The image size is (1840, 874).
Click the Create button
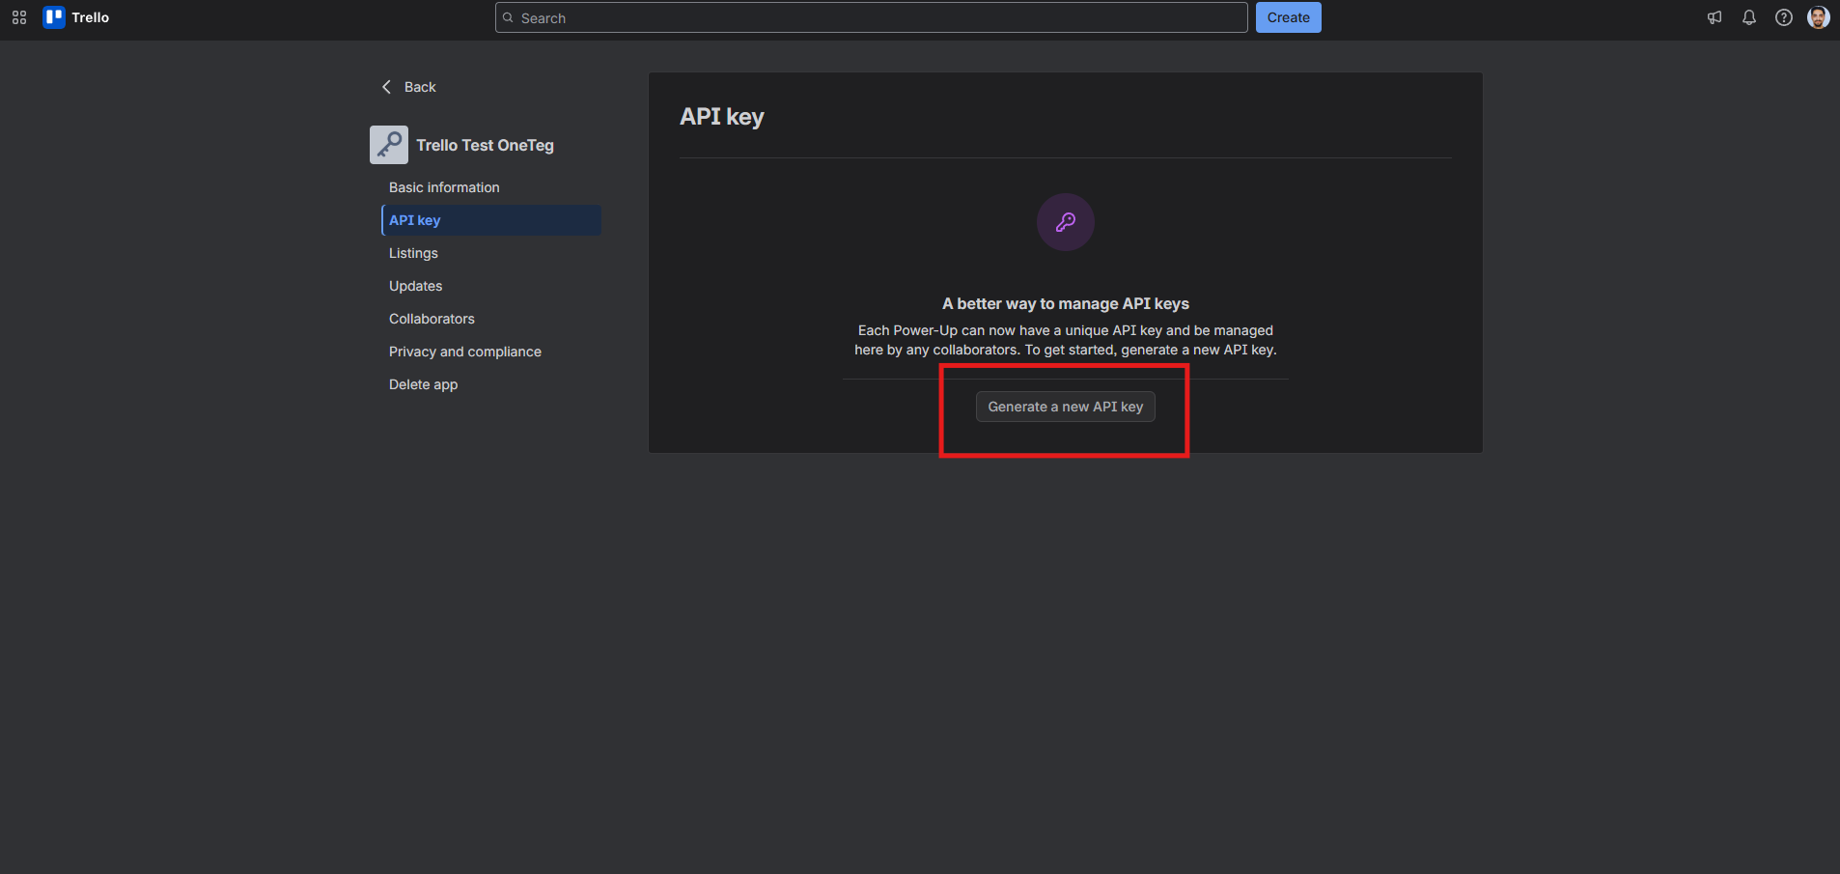(1289, 17)
